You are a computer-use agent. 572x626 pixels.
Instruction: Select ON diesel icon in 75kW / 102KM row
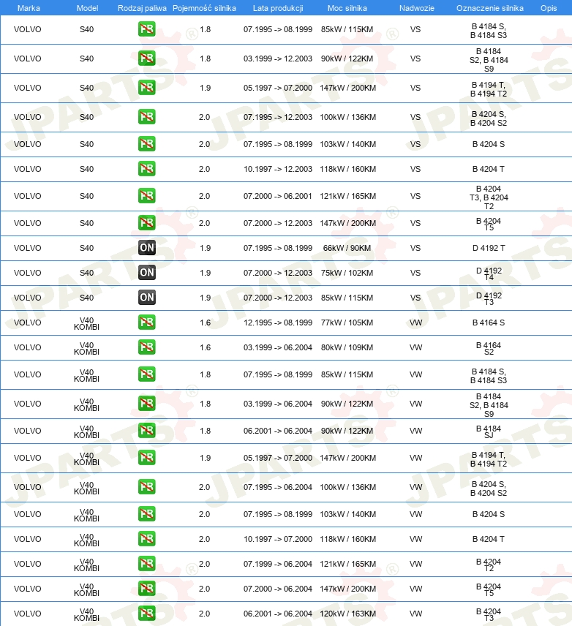(146, 273)
